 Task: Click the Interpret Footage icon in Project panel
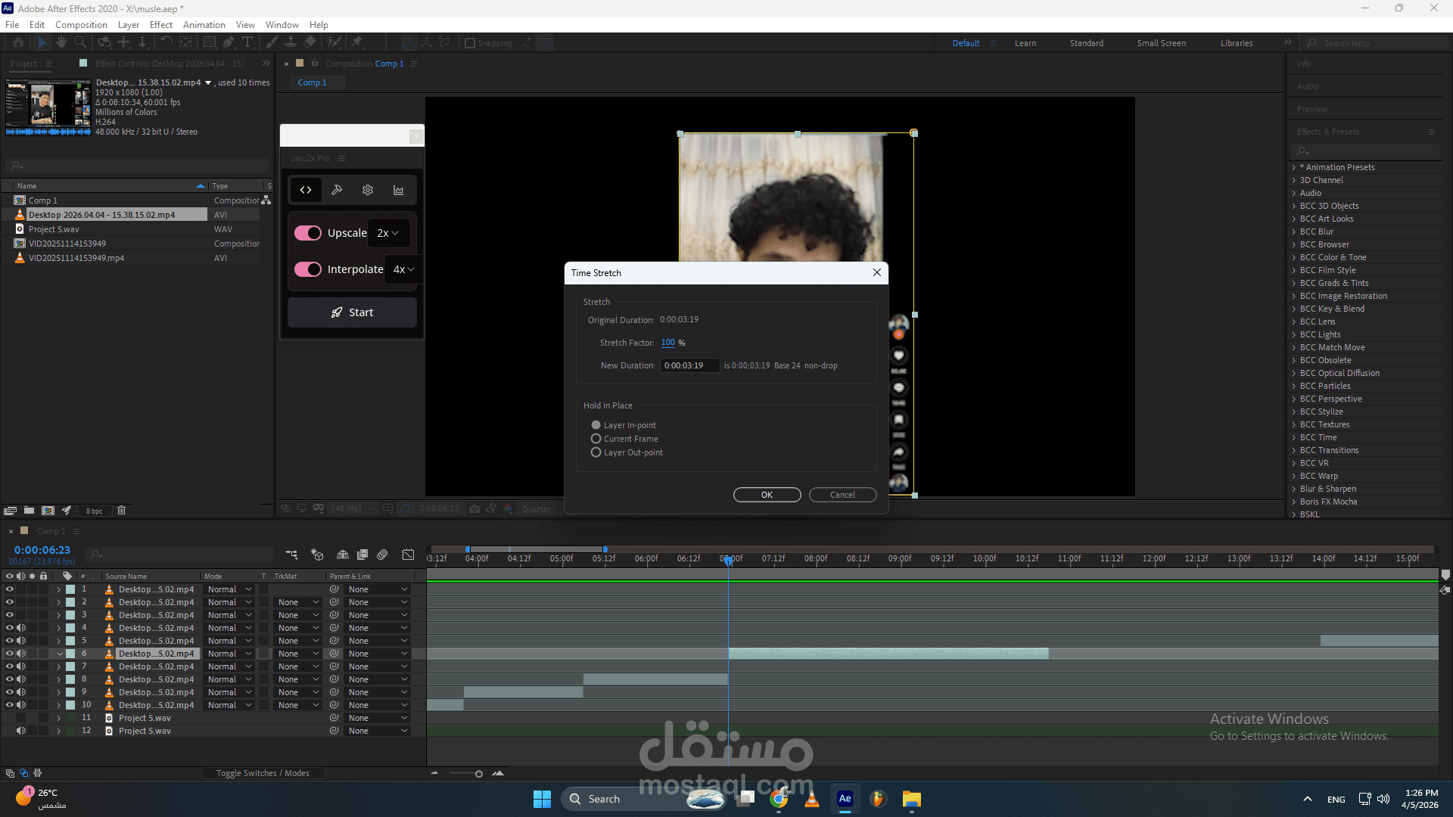pos(10,511)
